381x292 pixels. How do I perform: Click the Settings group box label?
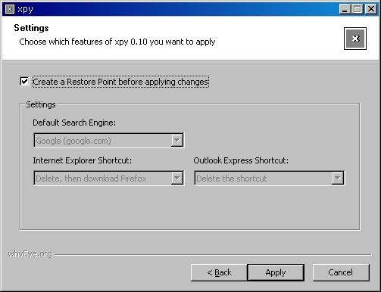(x=41, y=104)
